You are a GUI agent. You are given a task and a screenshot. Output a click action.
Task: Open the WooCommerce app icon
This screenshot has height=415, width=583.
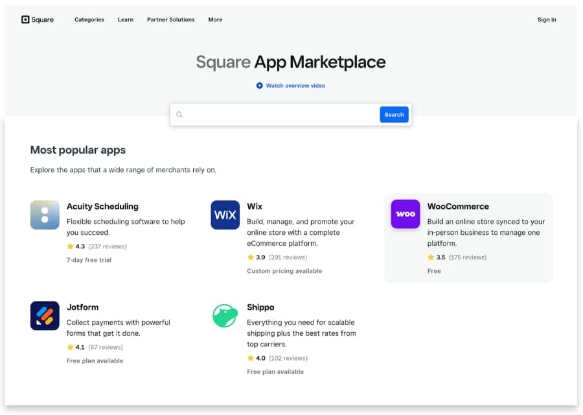click(x=405, y=213)
